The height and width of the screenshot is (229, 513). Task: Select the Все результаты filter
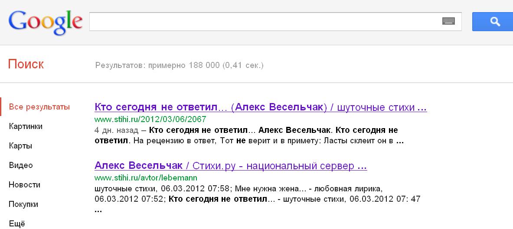click(x=39, y=107)
